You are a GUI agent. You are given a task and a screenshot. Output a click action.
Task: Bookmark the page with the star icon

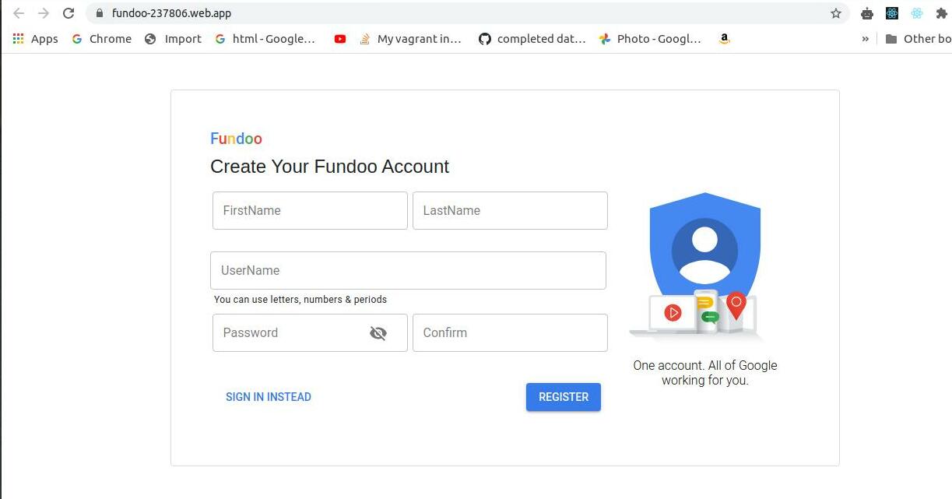click(x=836, y=13)
